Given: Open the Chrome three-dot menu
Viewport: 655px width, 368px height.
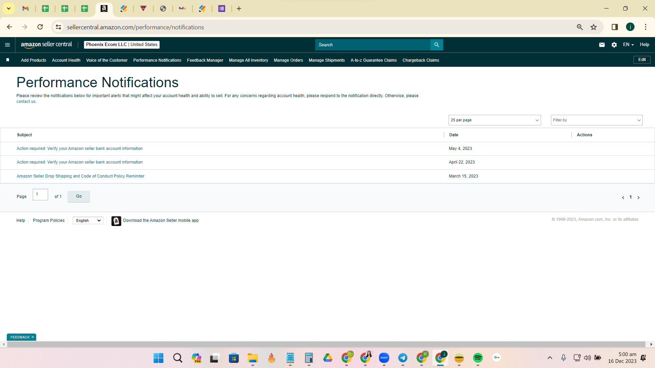Looking at the screenshot, I should (x=645, y=27).
